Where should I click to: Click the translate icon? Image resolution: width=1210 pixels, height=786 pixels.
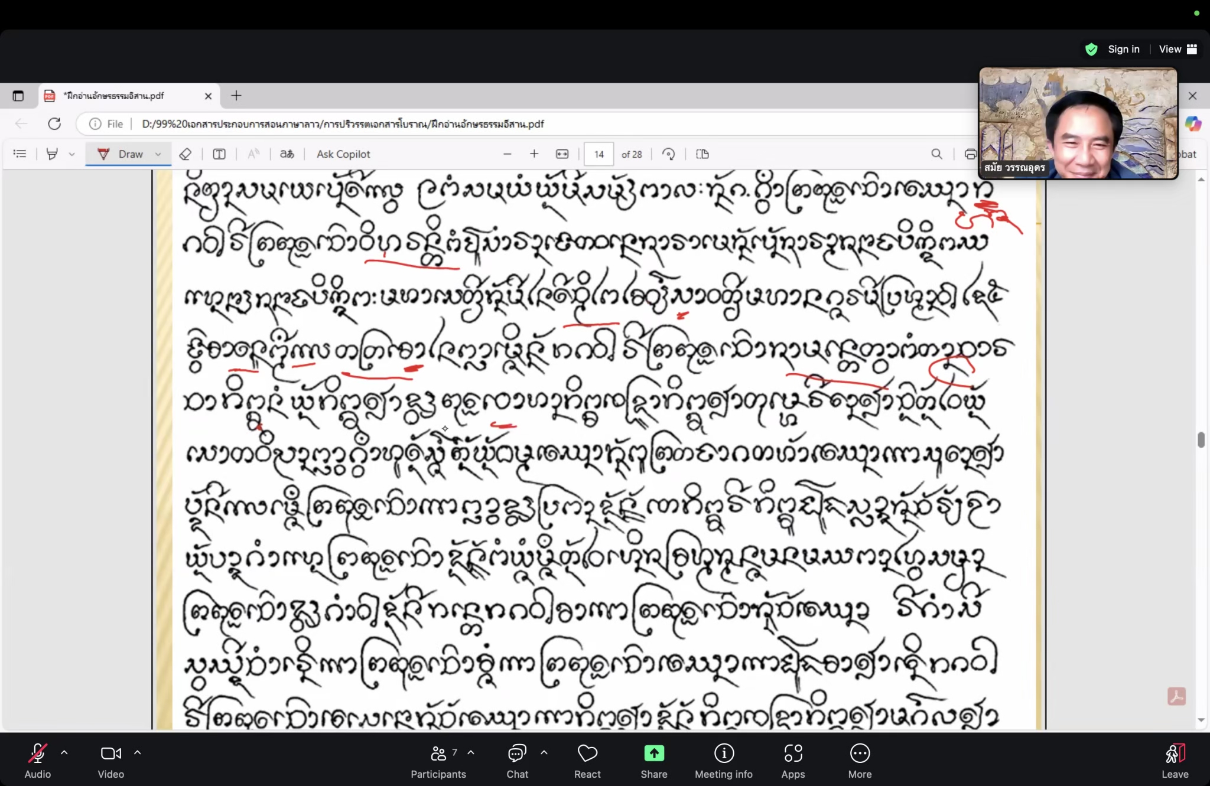(x=287, y=154)
